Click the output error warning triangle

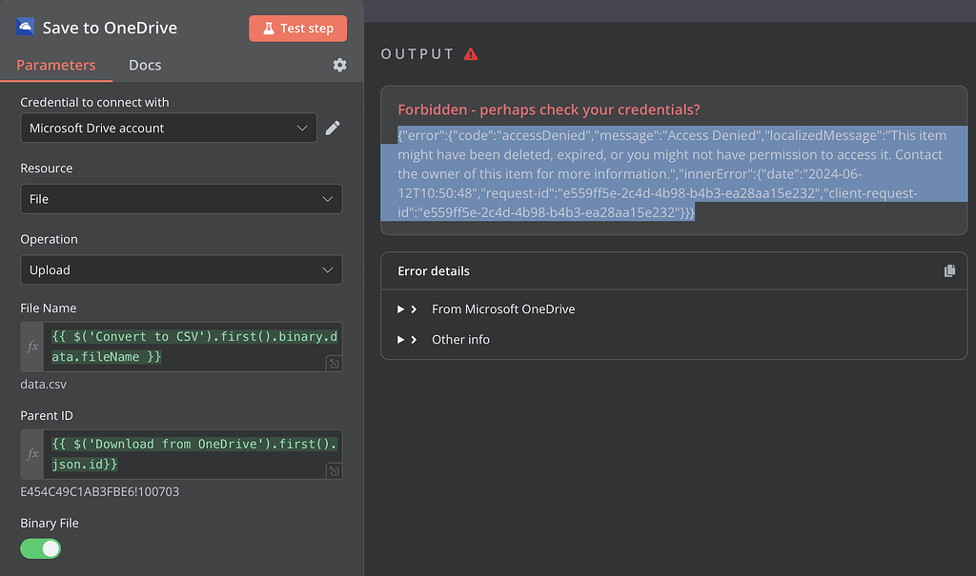471,54
